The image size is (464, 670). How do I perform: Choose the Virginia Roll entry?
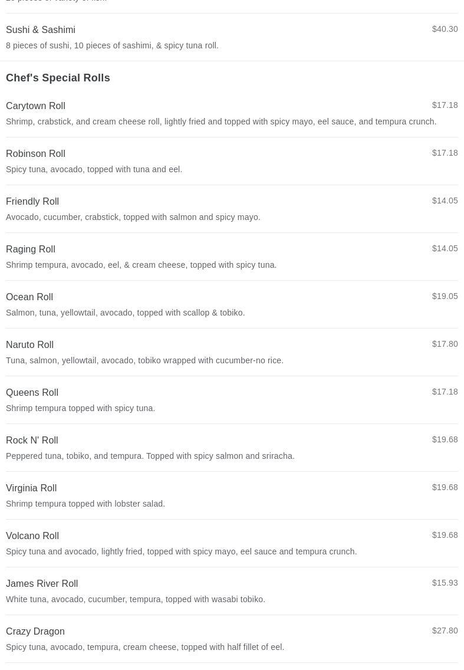click(31, 488)
